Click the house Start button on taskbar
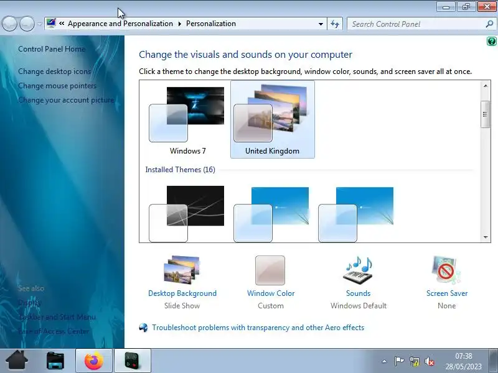 [x=17, y=361]
